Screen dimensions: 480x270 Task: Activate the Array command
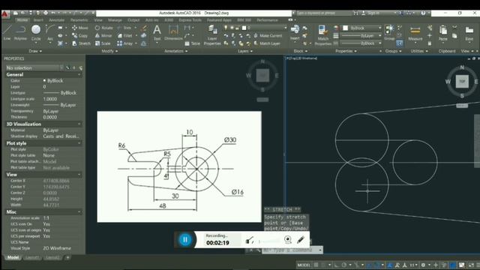tap(125, 43)
